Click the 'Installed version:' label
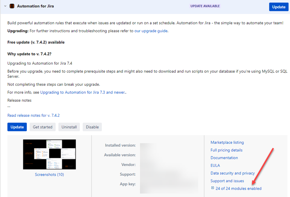This screenshot has width=290, height=197. coord(120,145)
